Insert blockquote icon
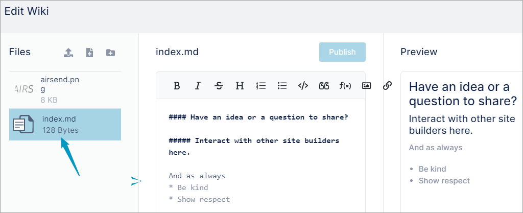This screenshot has height=213, width=523. pos(324,86)
